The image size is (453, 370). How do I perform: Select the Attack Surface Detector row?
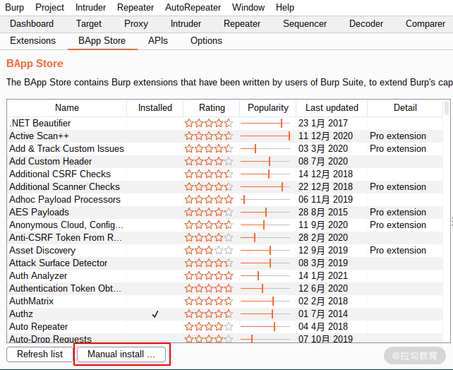[x=225, y=263]
